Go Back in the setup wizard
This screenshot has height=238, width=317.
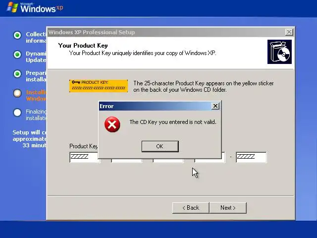[x=191, y=208]
